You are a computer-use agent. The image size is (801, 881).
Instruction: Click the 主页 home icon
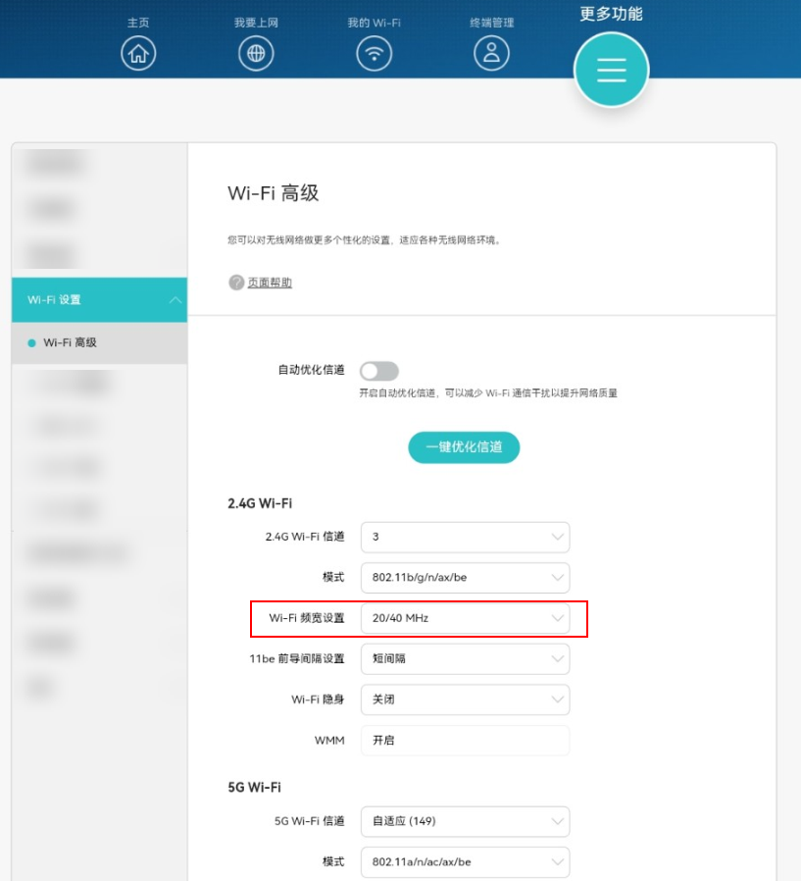[137, 53]
